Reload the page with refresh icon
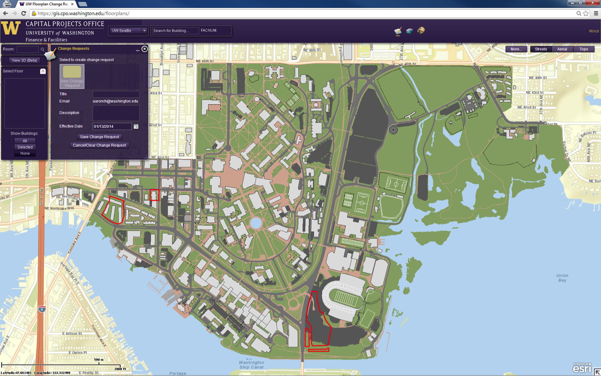The width and height of the screenshot is (601, 376). coord(24,13)
